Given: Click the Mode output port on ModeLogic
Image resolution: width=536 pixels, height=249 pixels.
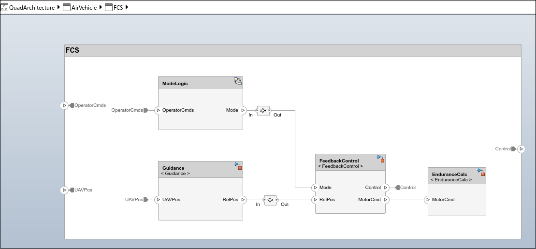Looking at the screenshot, I should coord(243,110).
